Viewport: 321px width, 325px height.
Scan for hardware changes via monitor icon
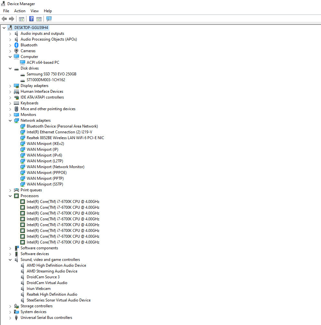(x=49, y=19)
